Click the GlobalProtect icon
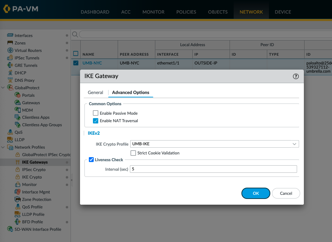Viewport: 332px width, 242px height. (x=10, y=88)
